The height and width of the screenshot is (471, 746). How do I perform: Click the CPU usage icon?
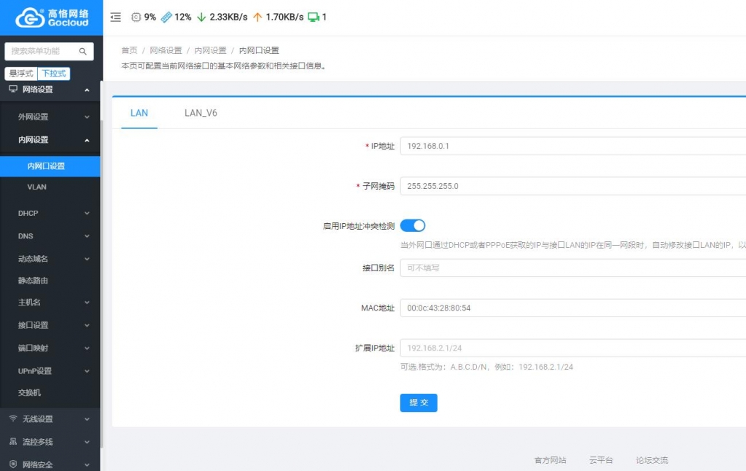click(x=136, y=17)
